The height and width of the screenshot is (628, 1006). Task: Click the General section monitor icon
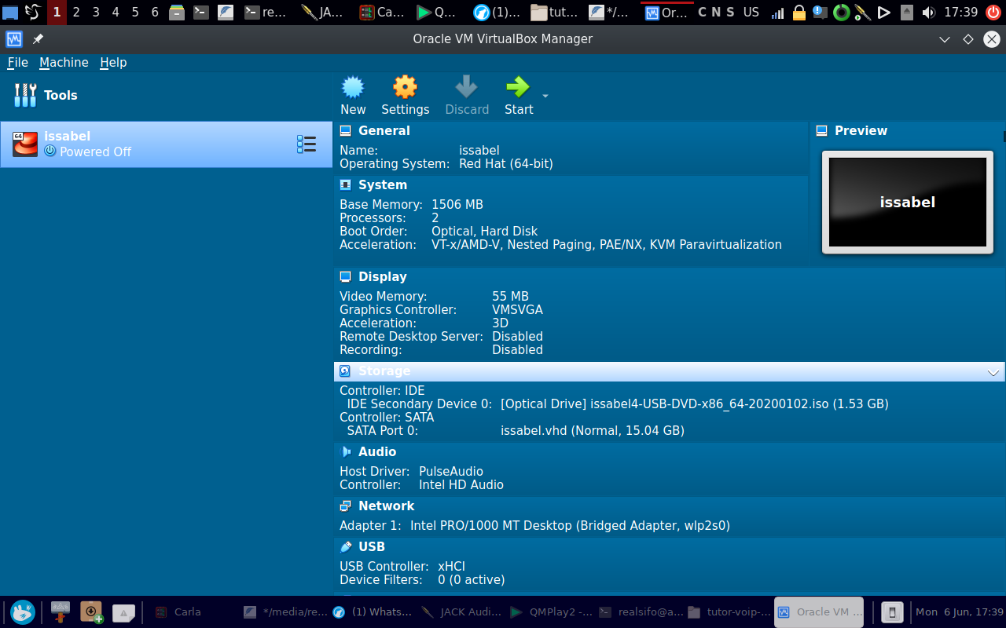click(346, 131)
